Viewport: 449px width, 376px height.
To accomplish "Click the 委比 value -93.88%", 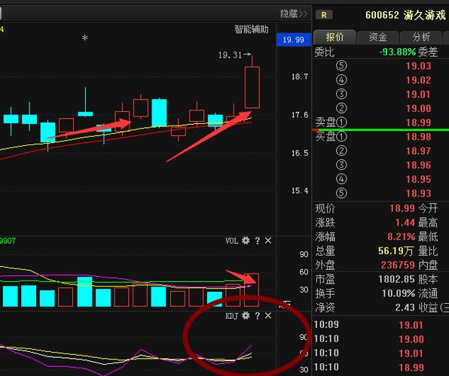I will pos(398,52).
